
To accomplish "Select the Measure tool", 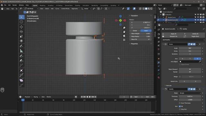I will pyautogui.click(x=21, y=51).
